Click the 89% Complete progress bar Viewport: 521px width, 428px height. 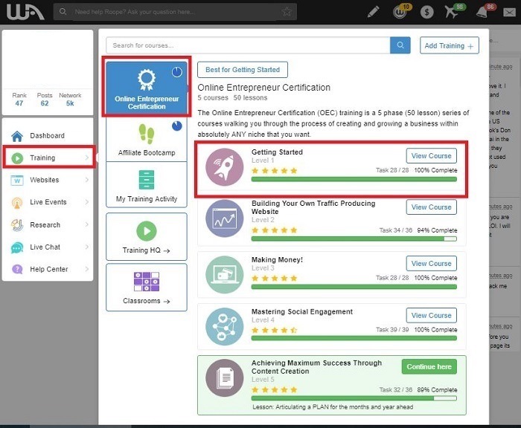click(x=354, y=398)
